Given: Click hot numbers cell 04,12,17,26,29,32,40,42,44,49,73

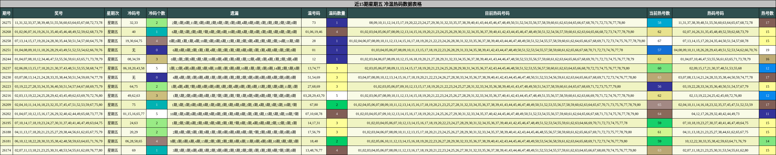Looking at the screenshot, I should pyautogui.click(x=715, y=114).
